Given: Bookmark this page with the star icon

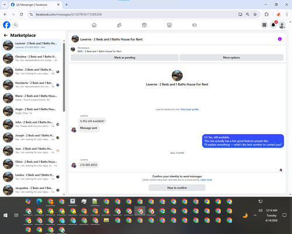Looking at the screenshot, I should pyautogui.click(x=255, y=15).
